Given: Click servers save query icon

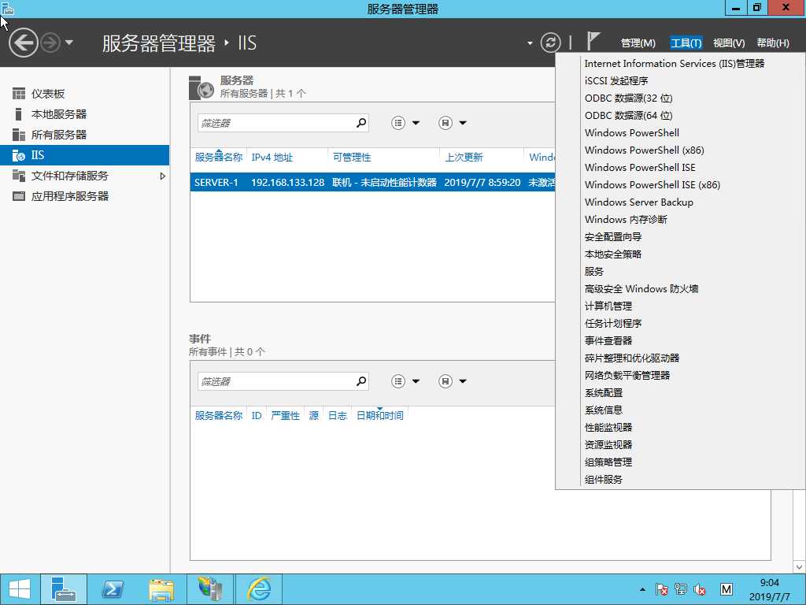Looking at the screenshot, I should click(446, 123).
